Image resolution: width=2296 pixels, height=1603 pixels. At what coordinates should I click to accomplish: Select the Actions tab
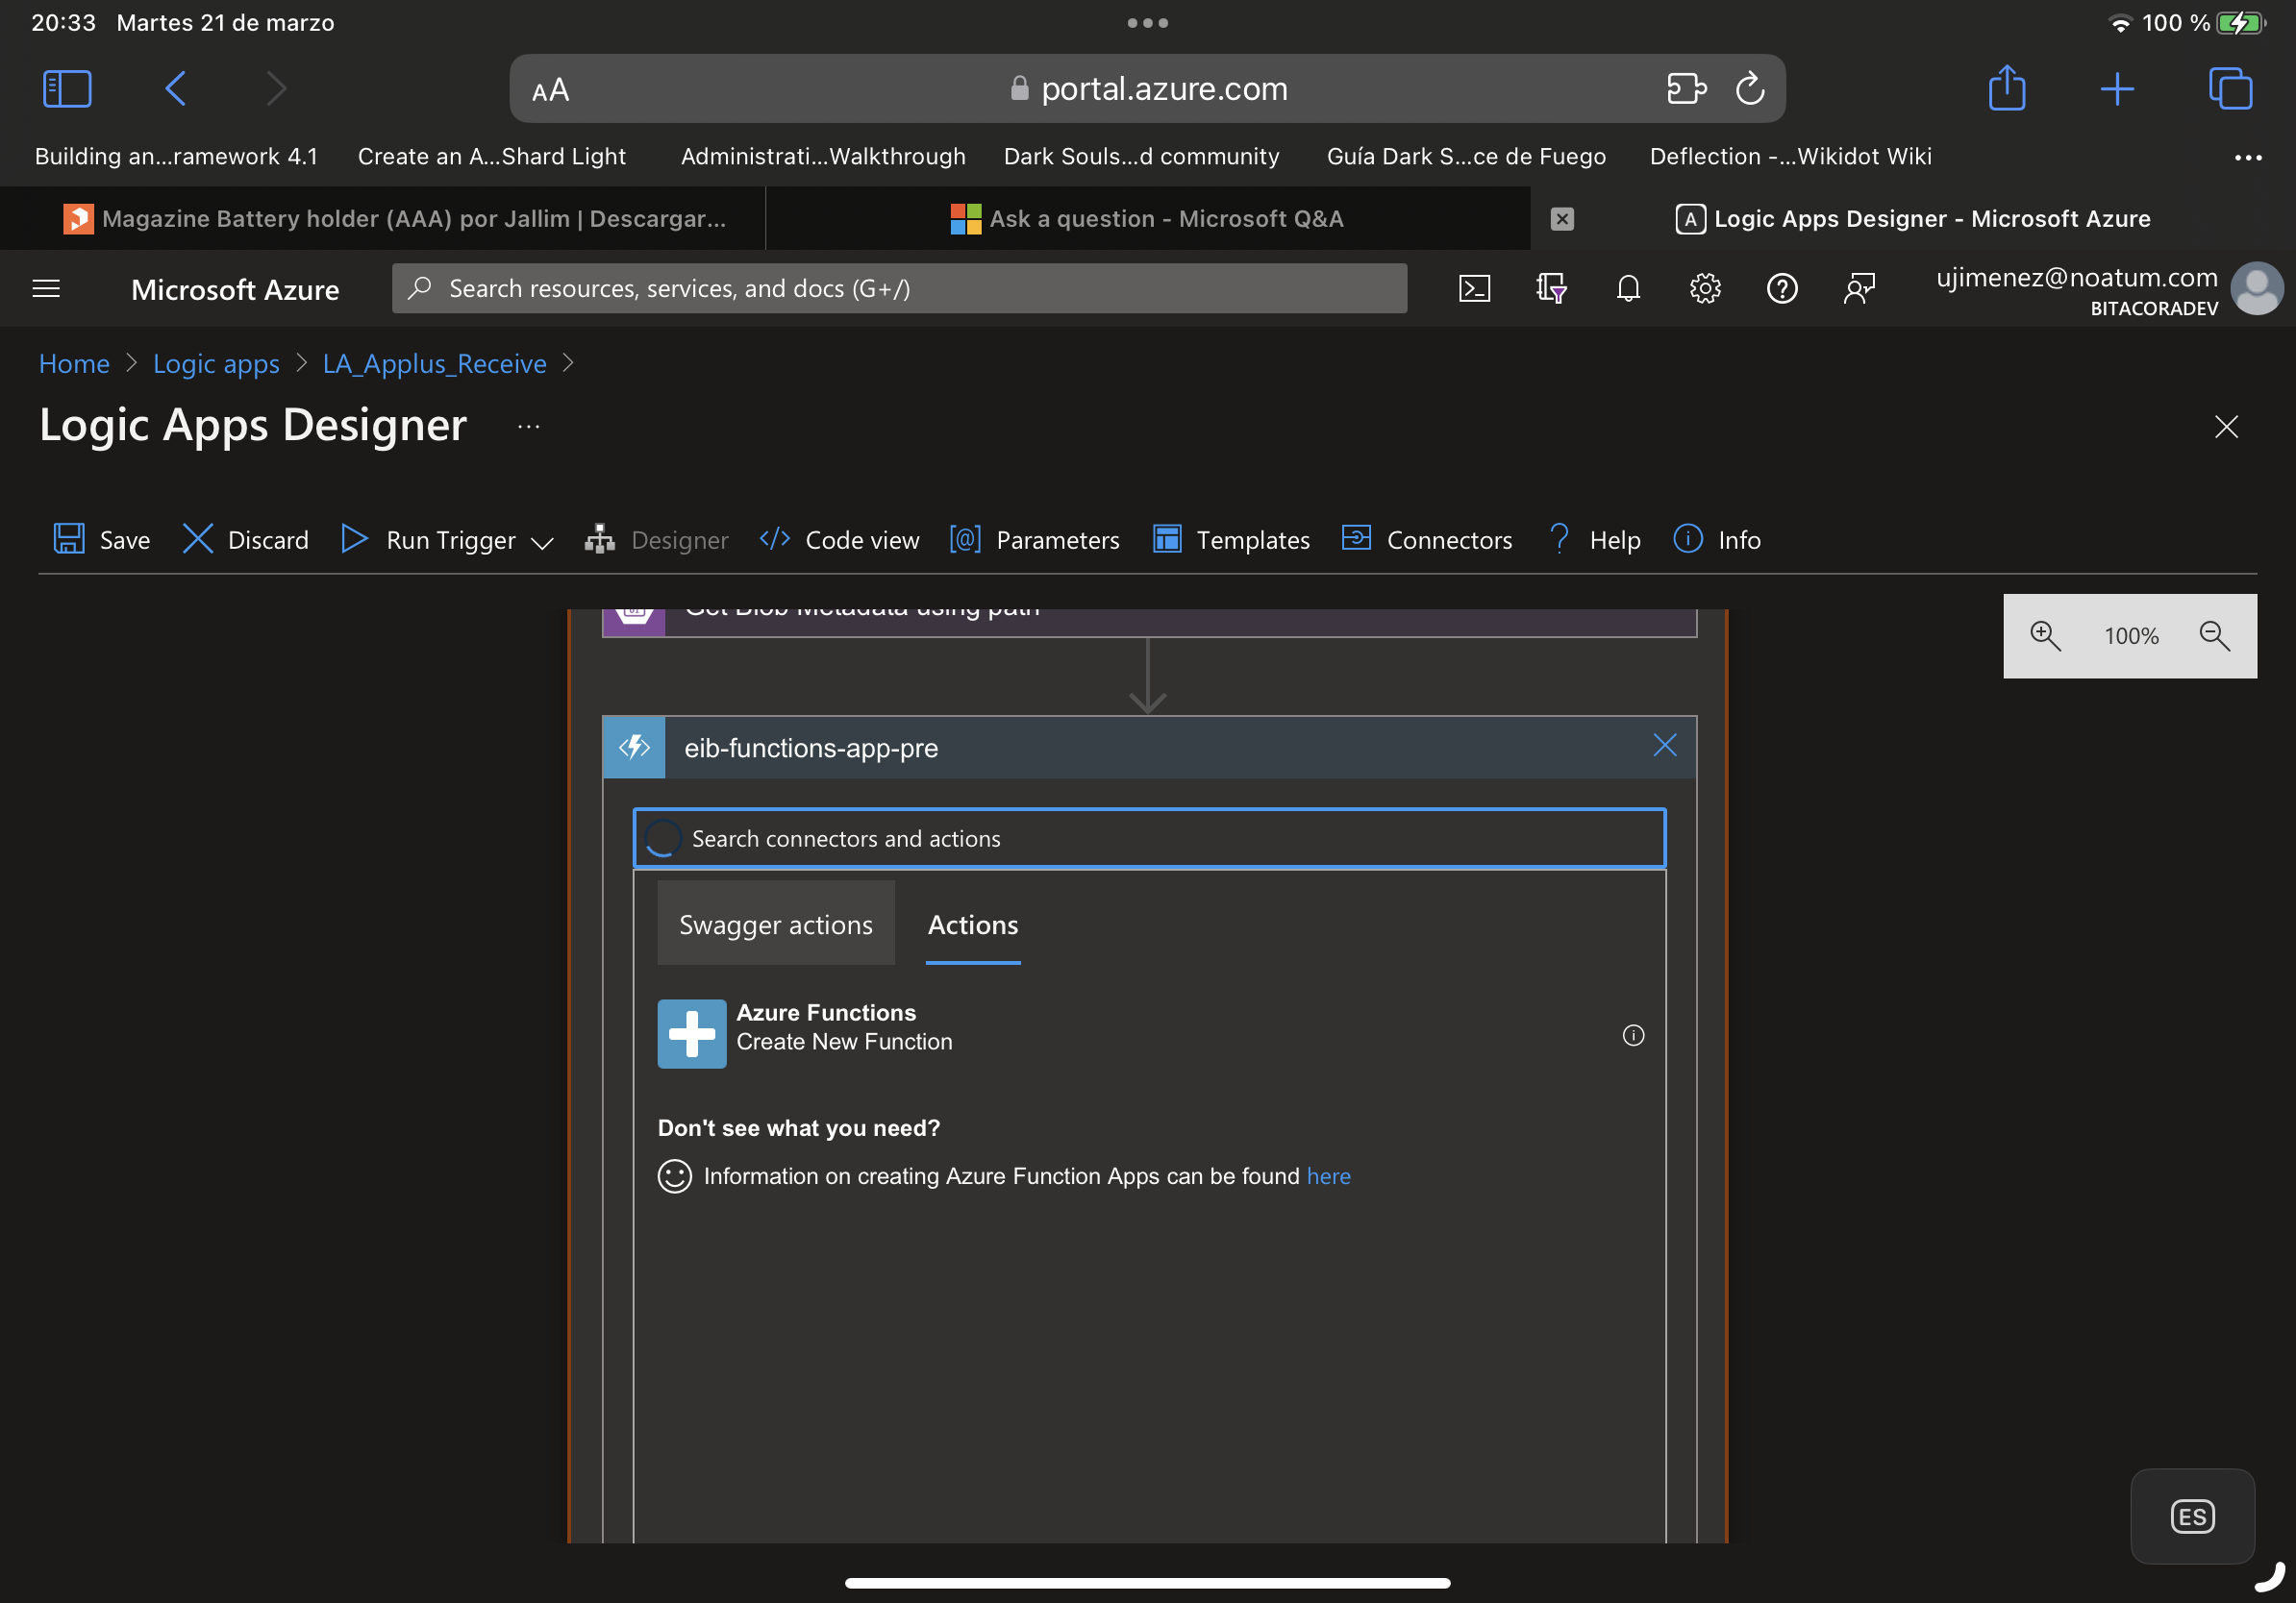(973, 925)
